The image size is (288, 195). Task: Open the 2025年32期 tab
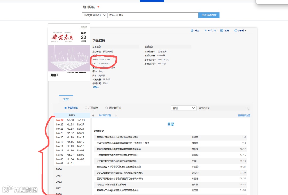coord(105,115)
